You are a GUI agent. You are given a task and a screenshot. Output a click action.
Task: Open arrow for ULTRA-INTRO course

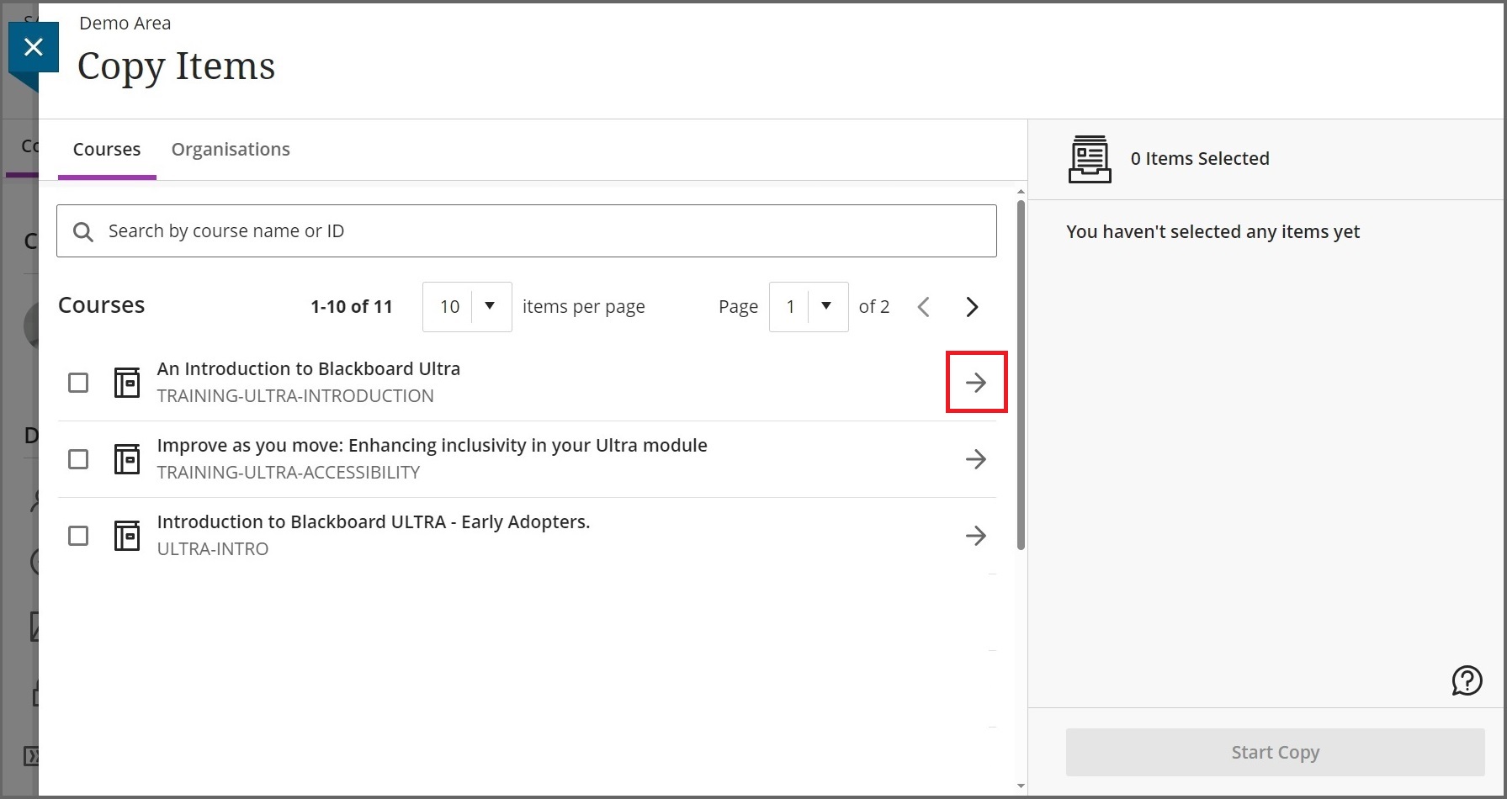click(975, 536)
